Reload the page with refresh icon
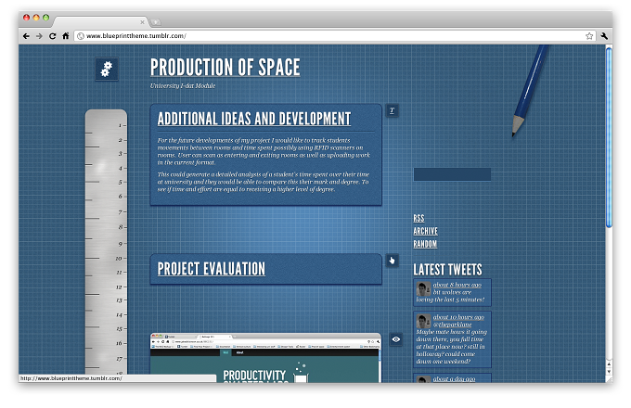The image size is (631, 408). click(x=52, y=36)
